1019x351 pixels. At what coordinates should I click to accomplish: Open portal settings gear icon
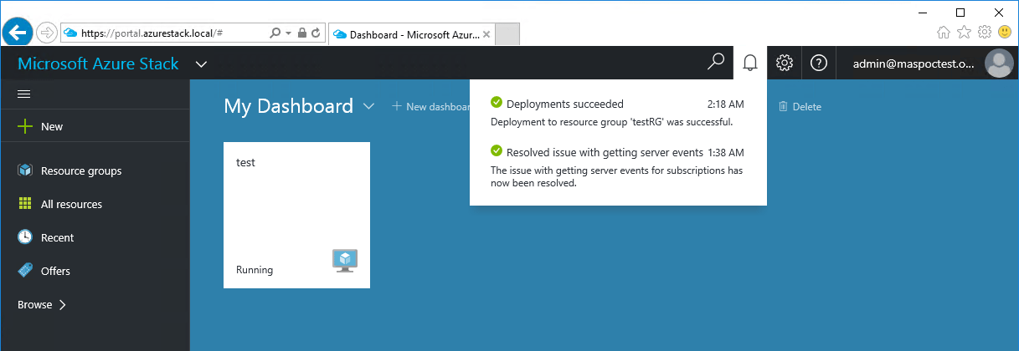(785, 63)
